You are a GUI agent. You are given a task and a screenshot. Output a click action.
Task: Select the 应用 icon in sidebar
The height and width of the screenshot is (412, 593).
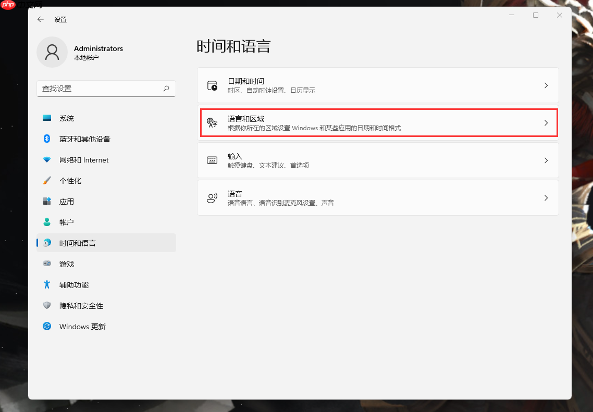(47, 202)
